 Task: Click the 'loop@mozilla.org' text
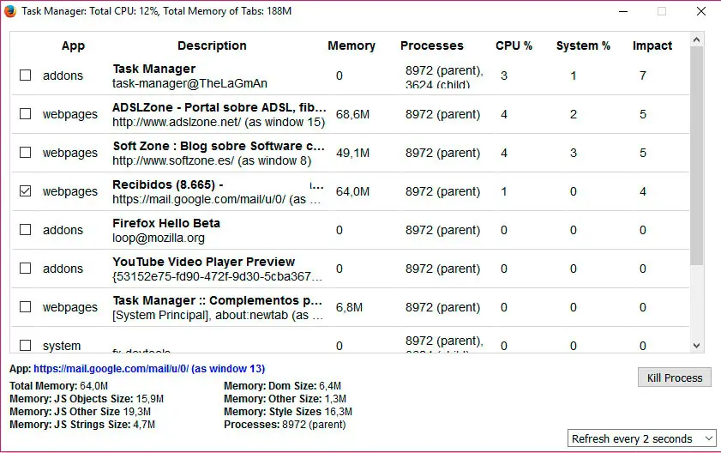pyautogui.click(x=159, y=238)
